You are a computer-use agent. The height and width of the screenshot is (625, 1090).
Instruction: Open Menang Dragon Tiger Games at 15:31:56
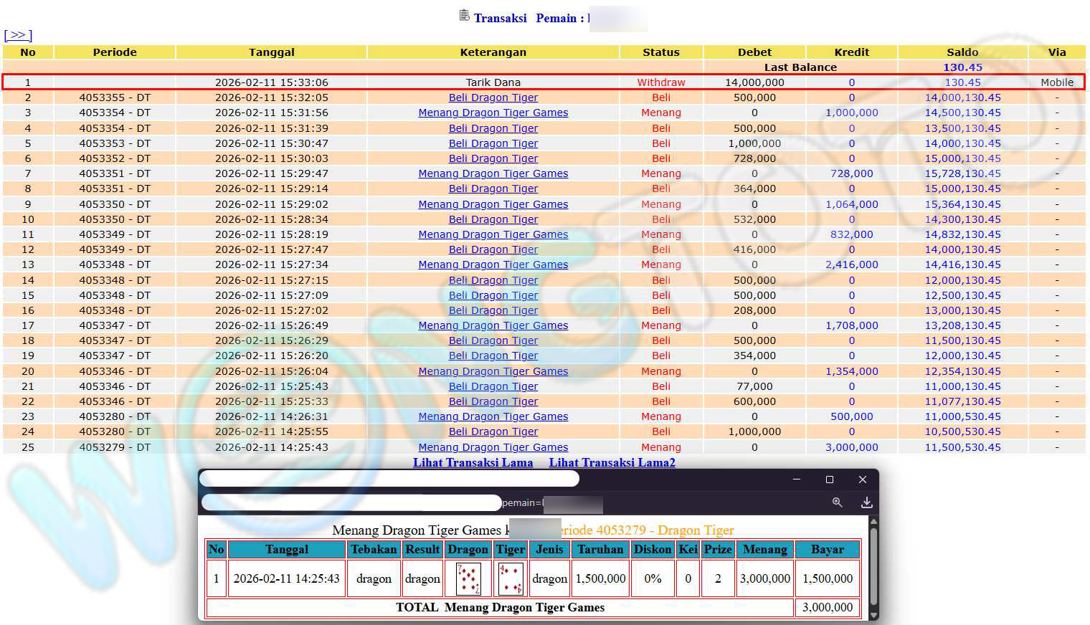(493, 113)
